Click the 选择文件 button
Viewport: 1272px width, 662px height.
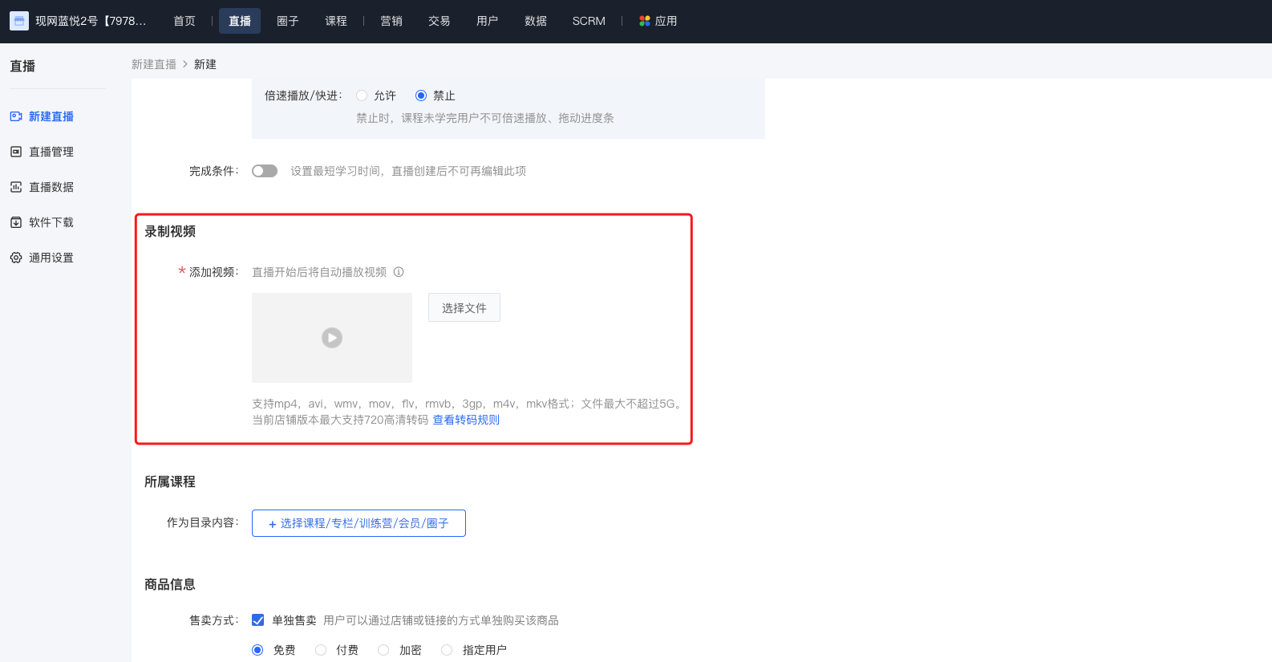464,307
